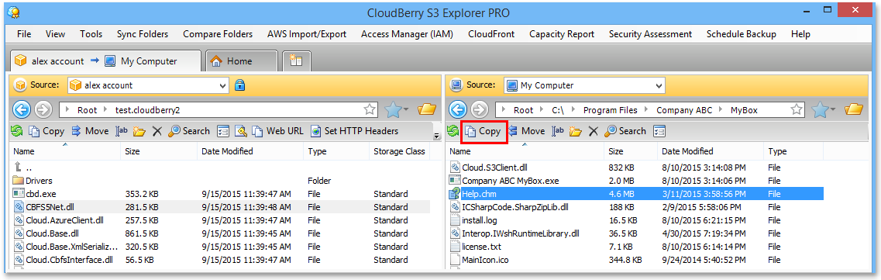Open the CloudFront menu

tap(491, 34)
